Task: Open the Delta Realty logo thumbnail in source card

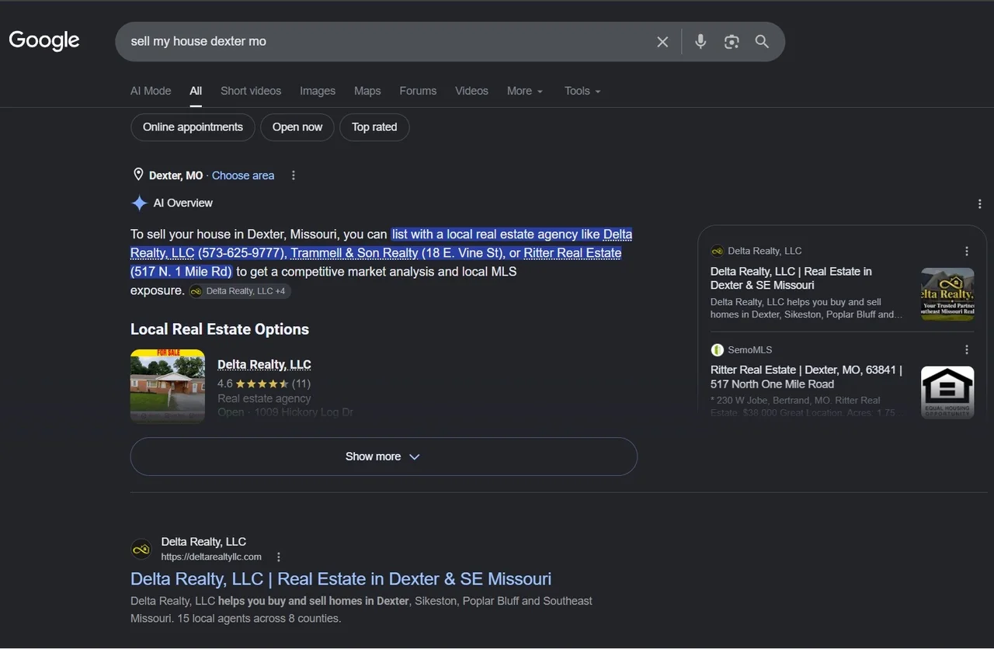Action: [x=947, y=294]
